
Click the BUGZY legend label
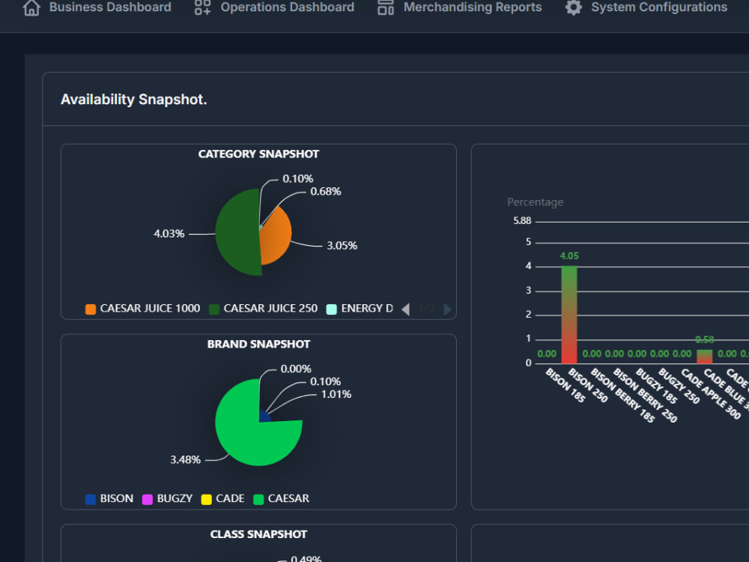tap(175, 498)
